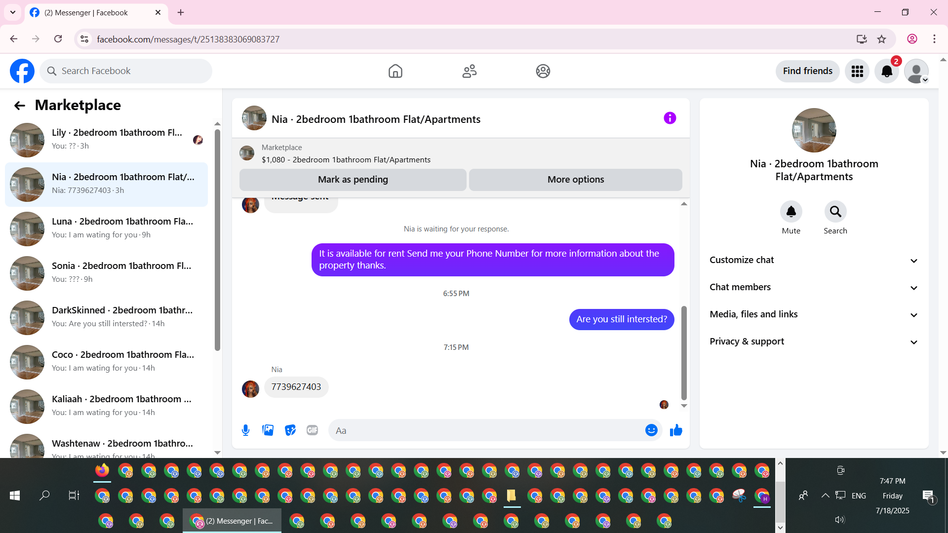Image resolution: width=948 pixels, height=533 pixels.
Task: Open the emoji picker in message box
Action: click(x=651, y=430)
